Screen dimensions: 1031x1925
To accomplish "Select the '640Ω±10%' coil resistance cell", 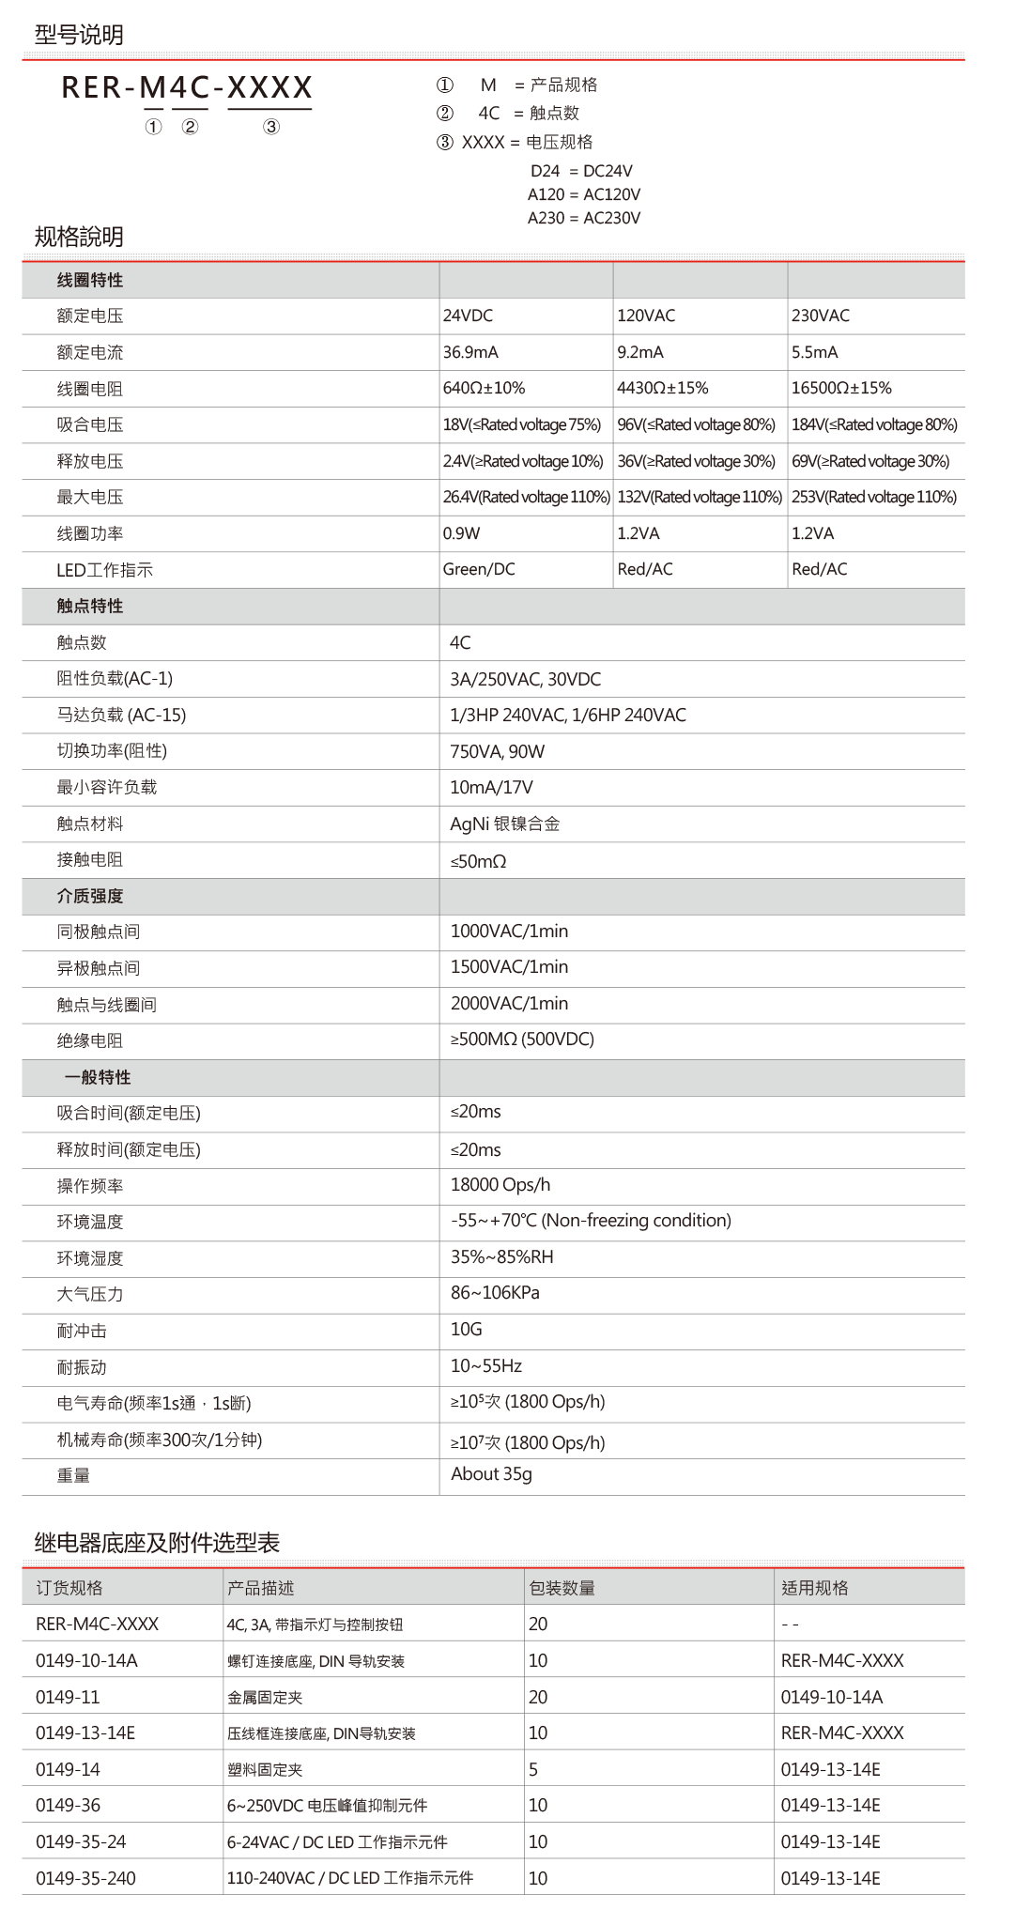I will [485, 388].
